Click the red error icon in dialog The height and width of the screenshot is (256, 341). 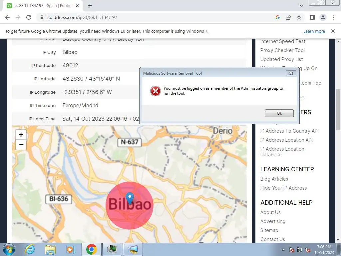pyautogui.click(x=155, y=91)
